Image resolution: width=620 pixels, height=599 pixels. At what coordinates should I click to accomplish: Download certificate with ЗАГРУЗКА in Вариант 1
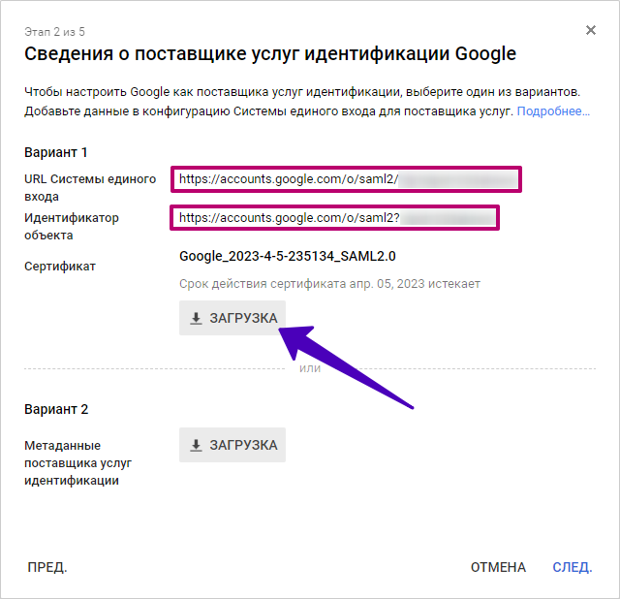[232, 318]
